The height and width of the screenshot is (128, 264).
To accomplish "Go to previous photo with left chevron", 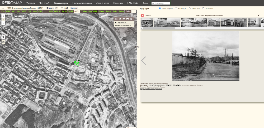I will pos(144,61).
